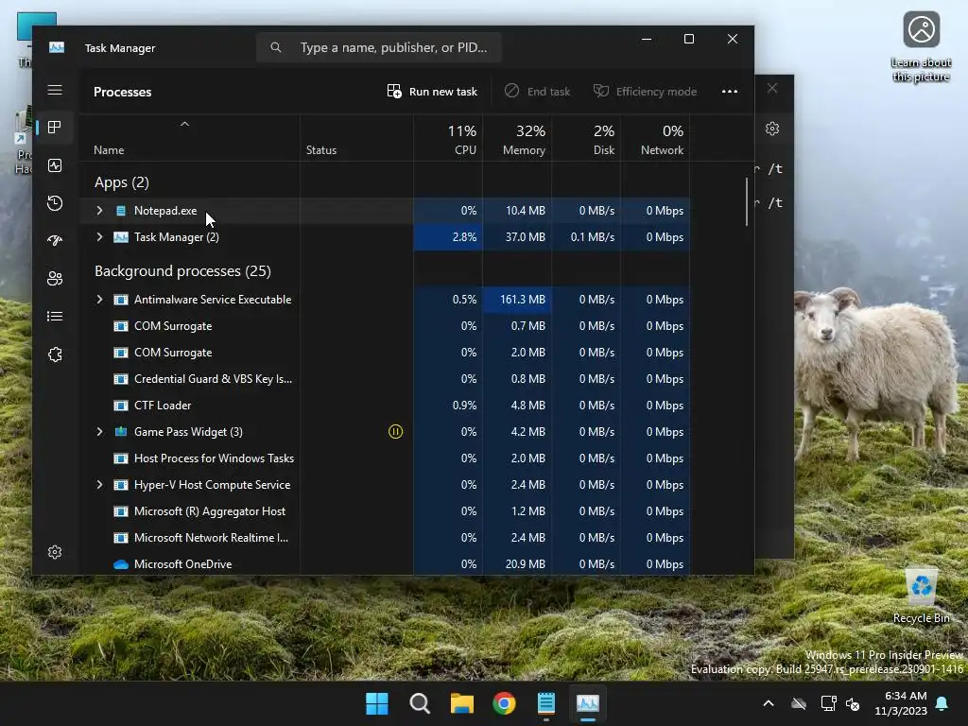Select Credential Guard & VBS Key process

[x=385, y=379]
